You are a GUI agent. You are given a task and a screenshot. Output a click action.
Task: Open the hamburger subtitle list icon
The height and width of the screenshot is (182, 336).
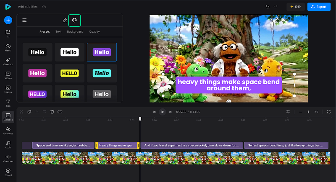tap(24, 20)
